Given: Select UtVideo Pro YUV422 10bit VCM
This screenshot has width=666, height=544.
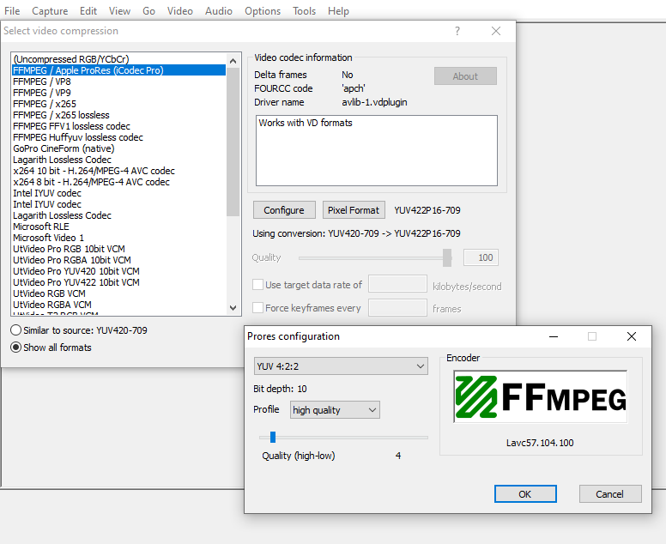Looking at the screenshot, I should click(119, 282).
